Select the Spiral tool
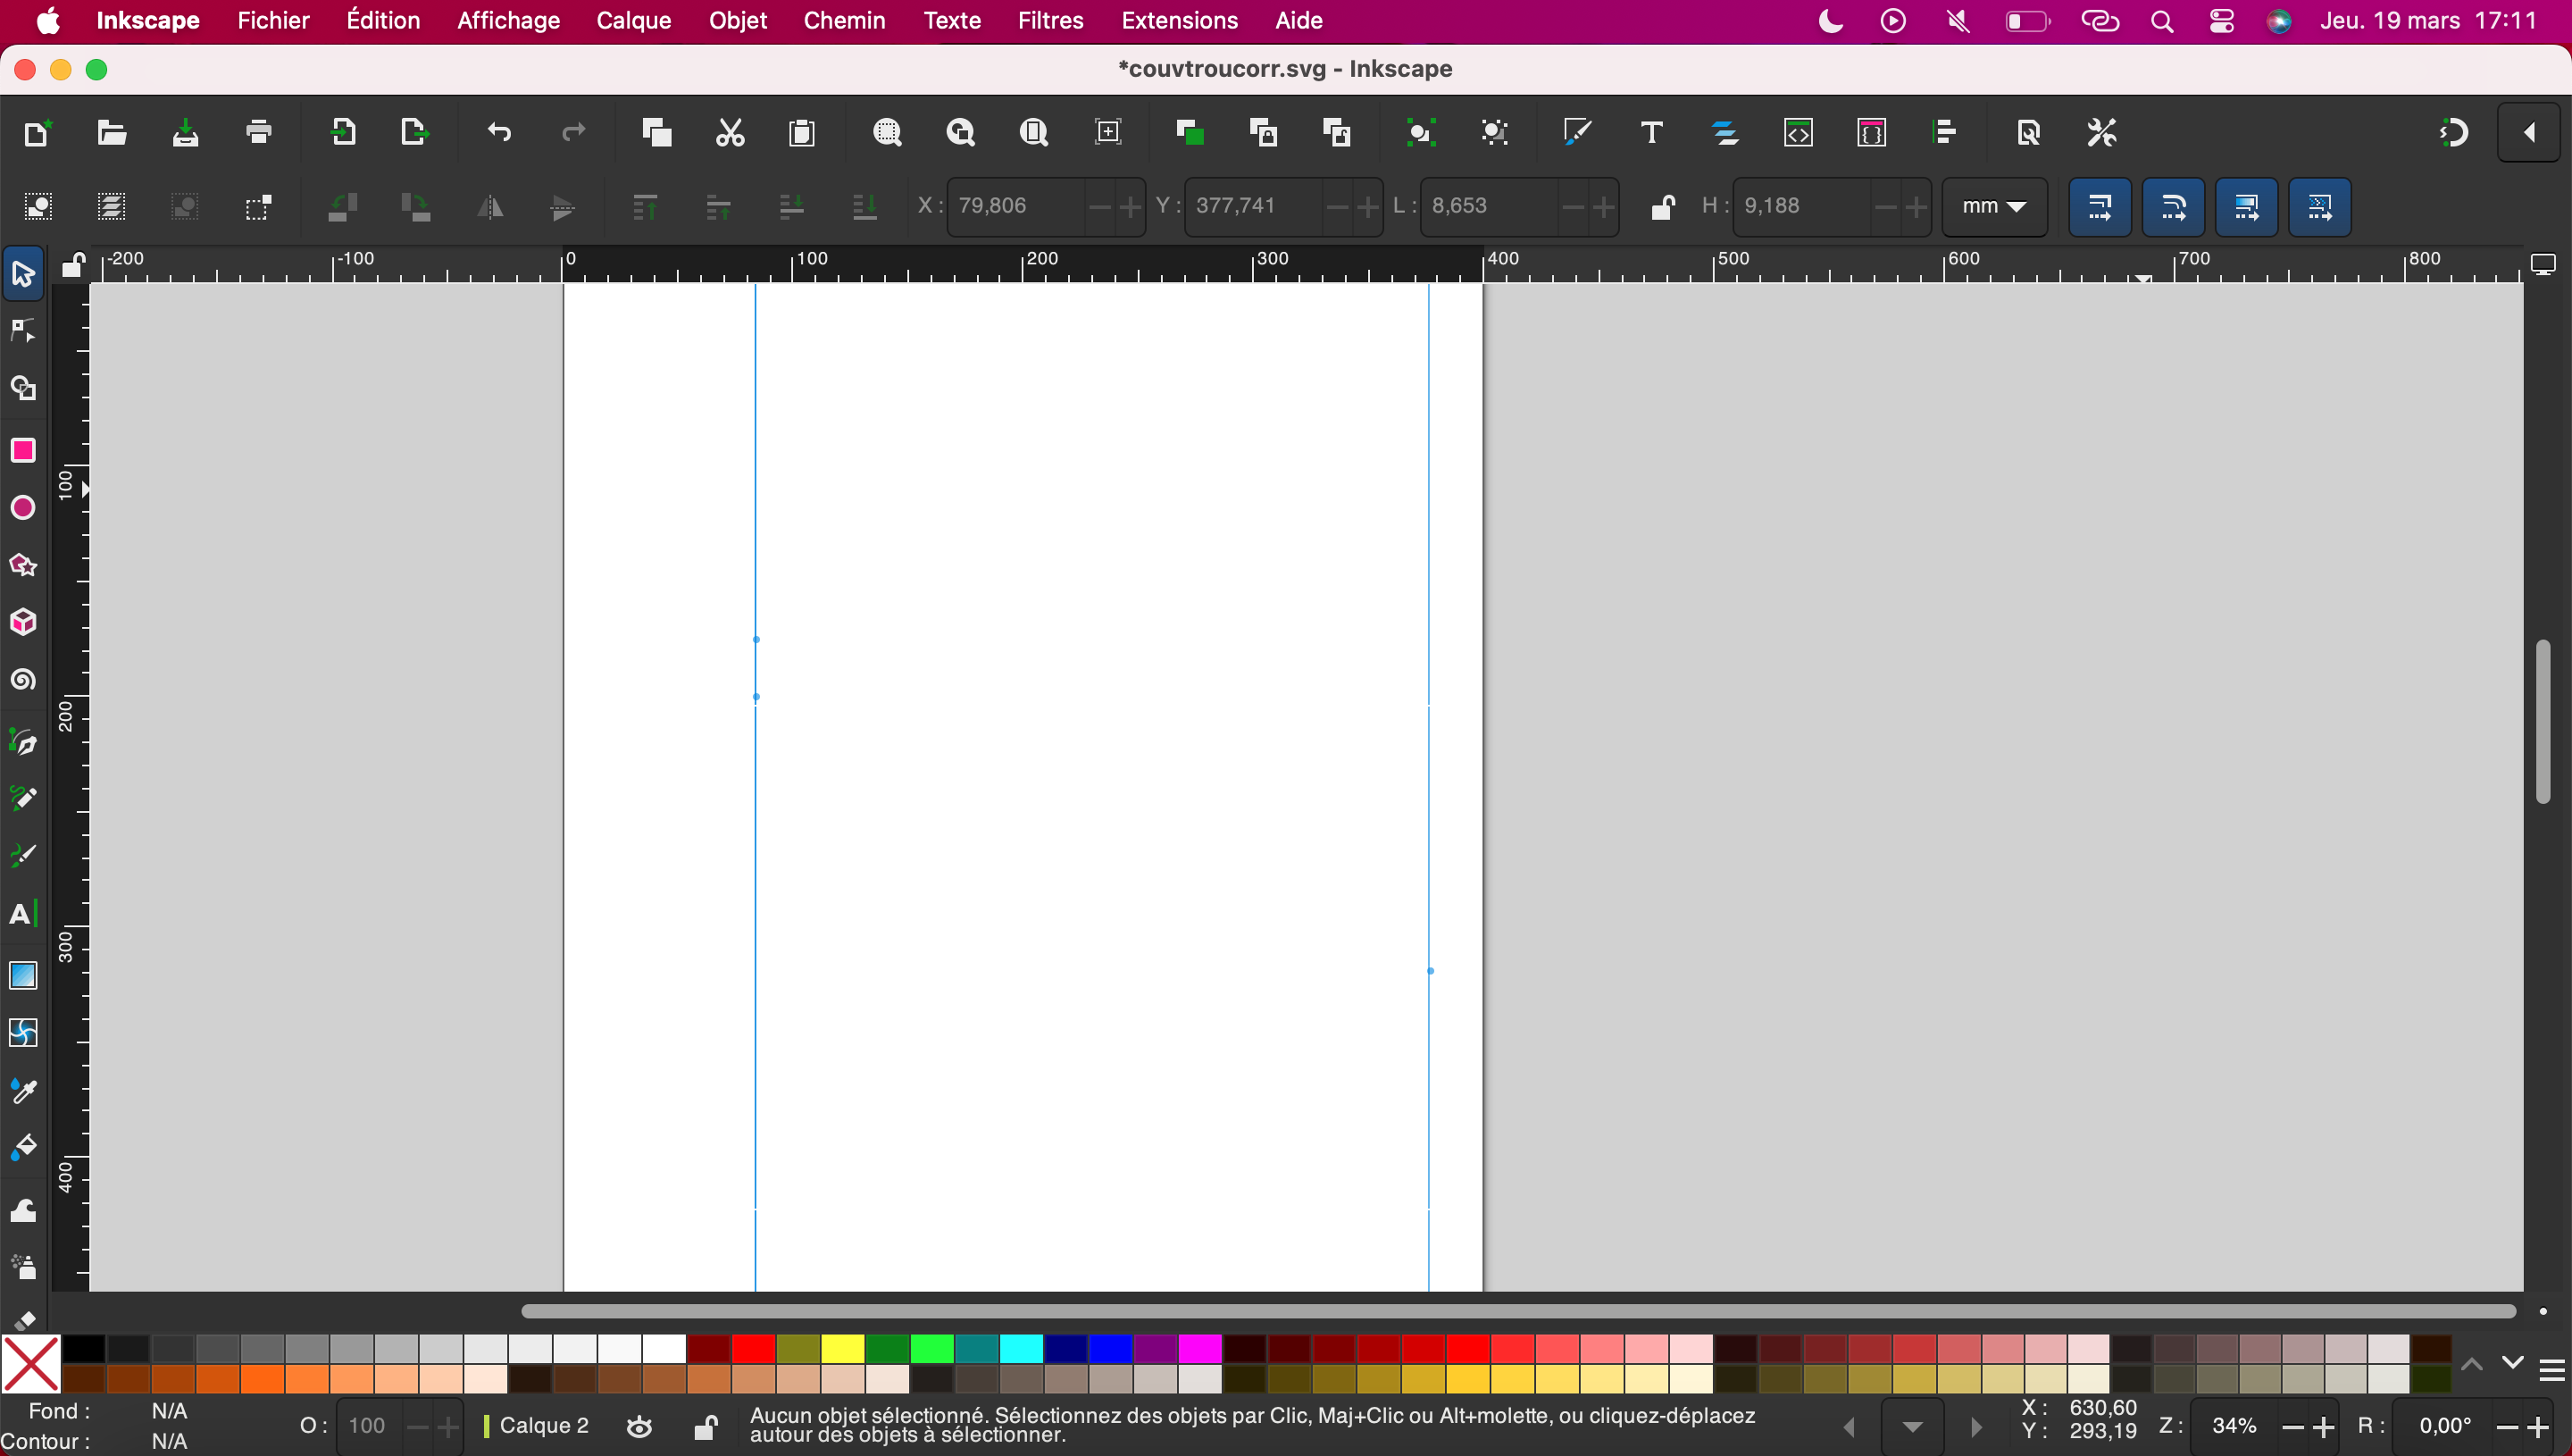Screen dimensions: 2572x1456 22,680
